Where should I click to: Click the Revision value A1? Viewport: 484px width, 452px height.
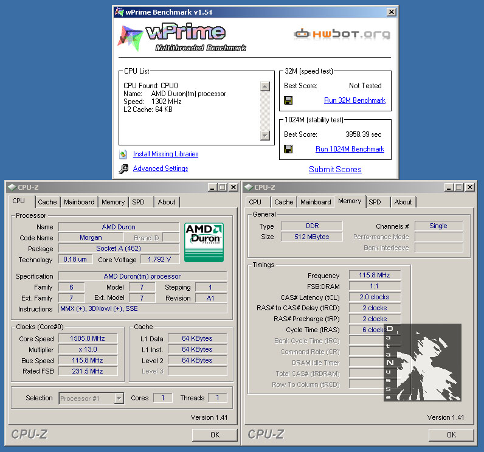211,298
